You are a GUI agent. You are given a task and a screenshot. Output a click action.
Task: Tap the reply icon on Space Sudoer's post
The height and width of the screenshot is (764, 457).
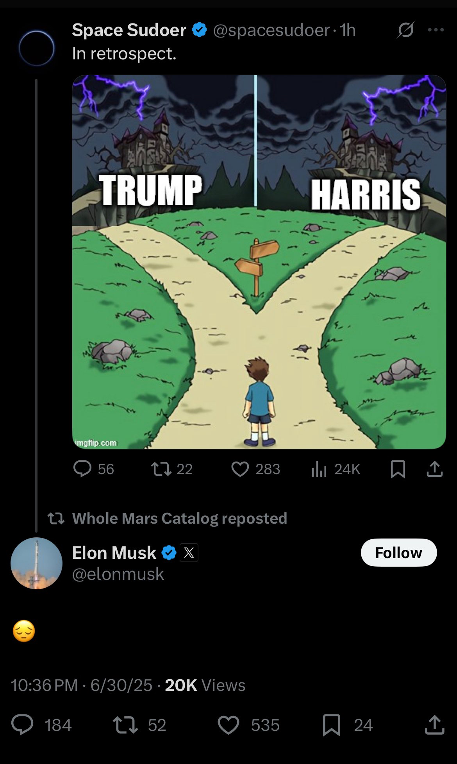[x=82, y=469]
